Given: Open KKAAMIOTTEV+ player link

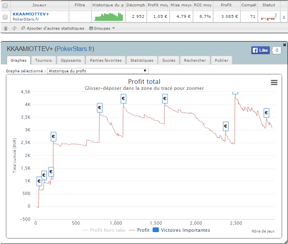Looking at the screenshot, I should click(31, 14).
